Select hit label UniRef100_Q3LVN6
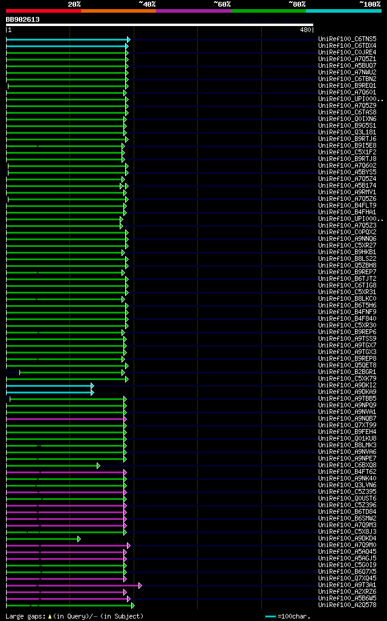This screenshot has height=621, width=387. click(x=348, y=485)
